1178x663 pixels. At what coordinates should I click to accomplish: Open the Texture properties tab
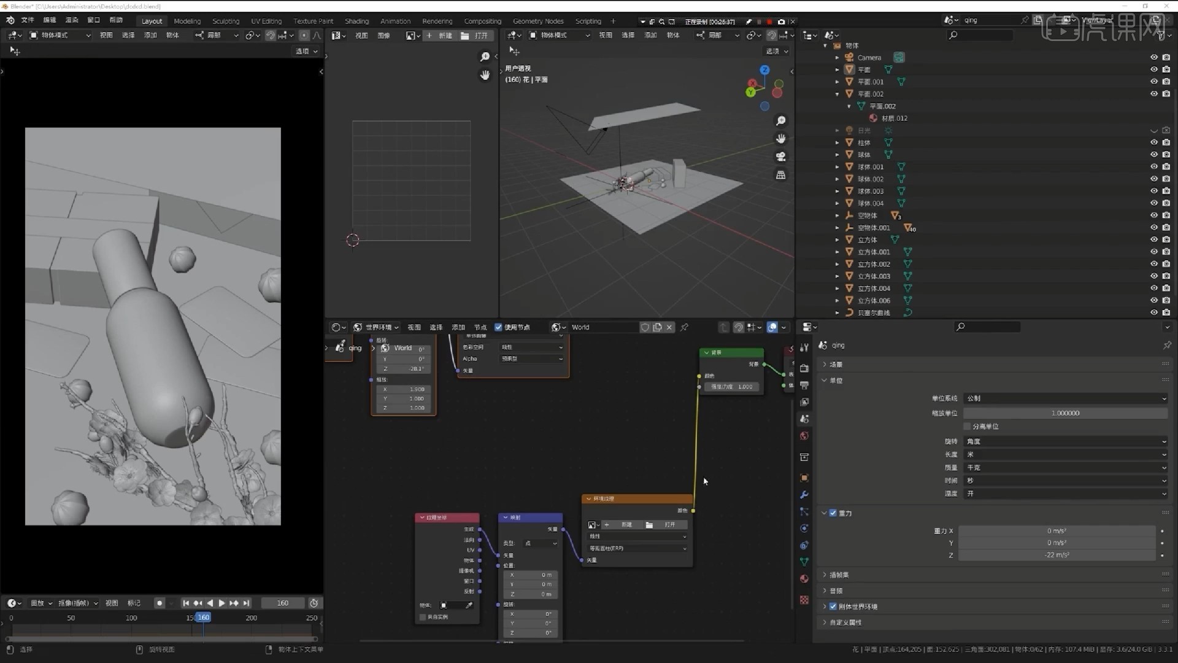804,600
